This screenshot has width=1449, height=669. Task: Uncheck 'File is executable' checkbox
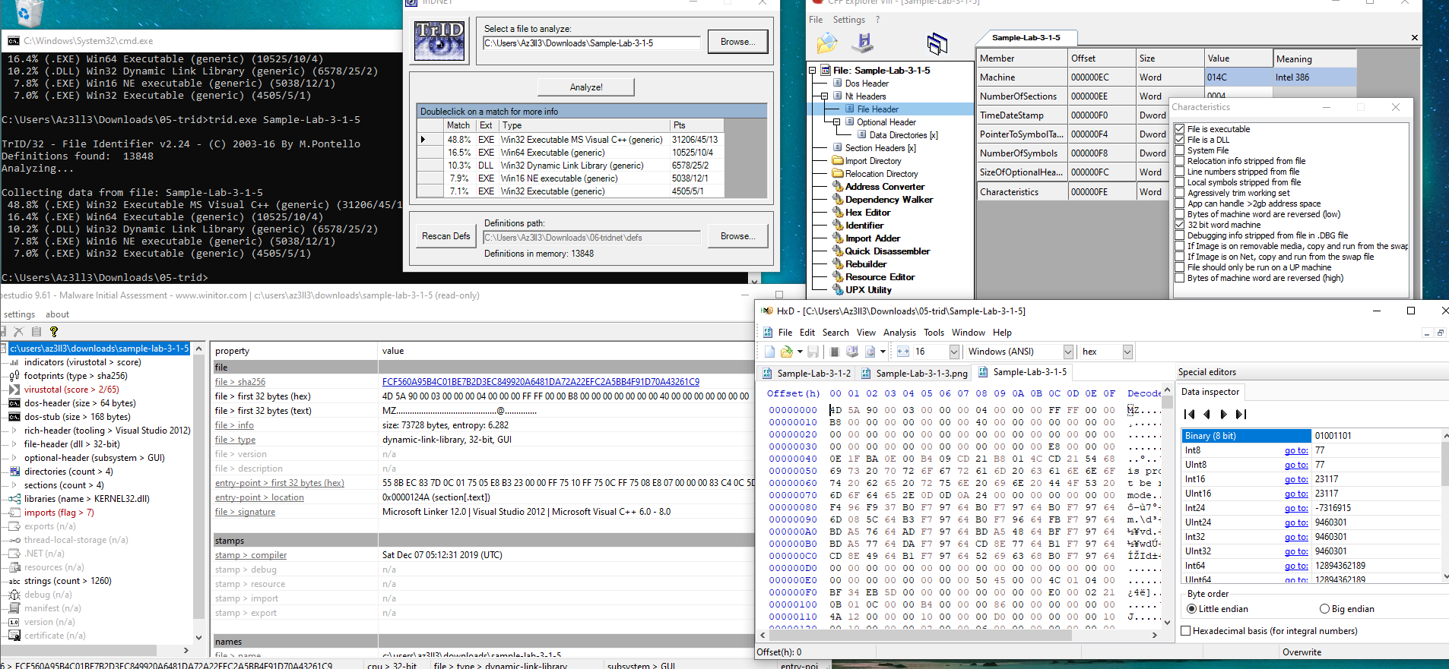point(1180,129)
